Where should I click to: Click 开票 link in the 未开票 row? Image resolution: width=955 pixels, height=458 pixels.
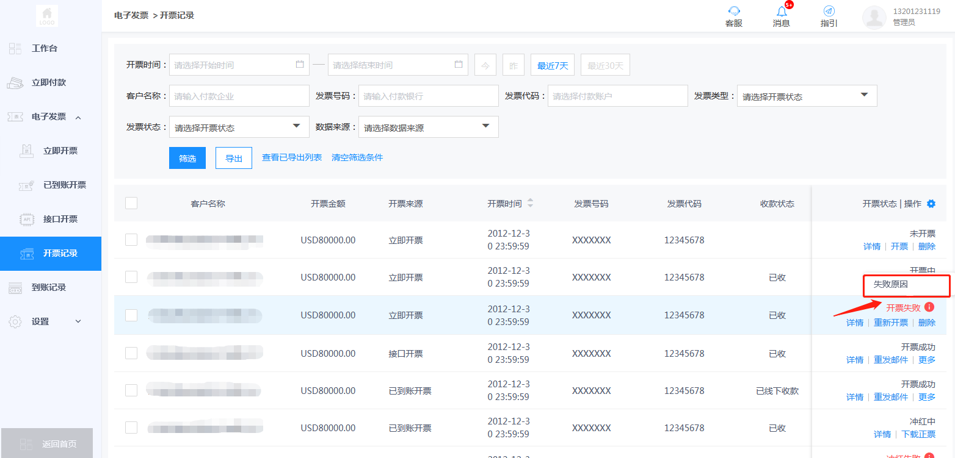pos(899,246)
